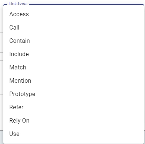Select the Access link type option

[74, 14]
